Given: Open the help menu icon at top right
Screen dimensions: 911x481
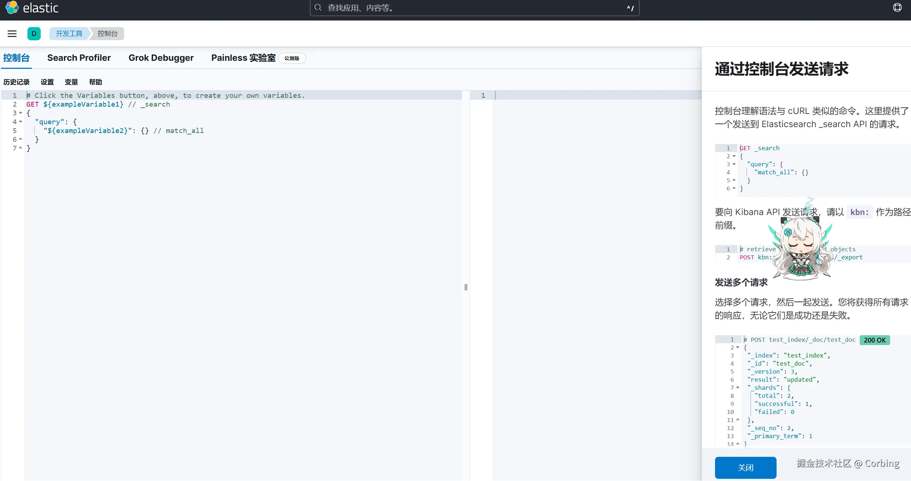Looking at the screenshot, I should 897,8.
